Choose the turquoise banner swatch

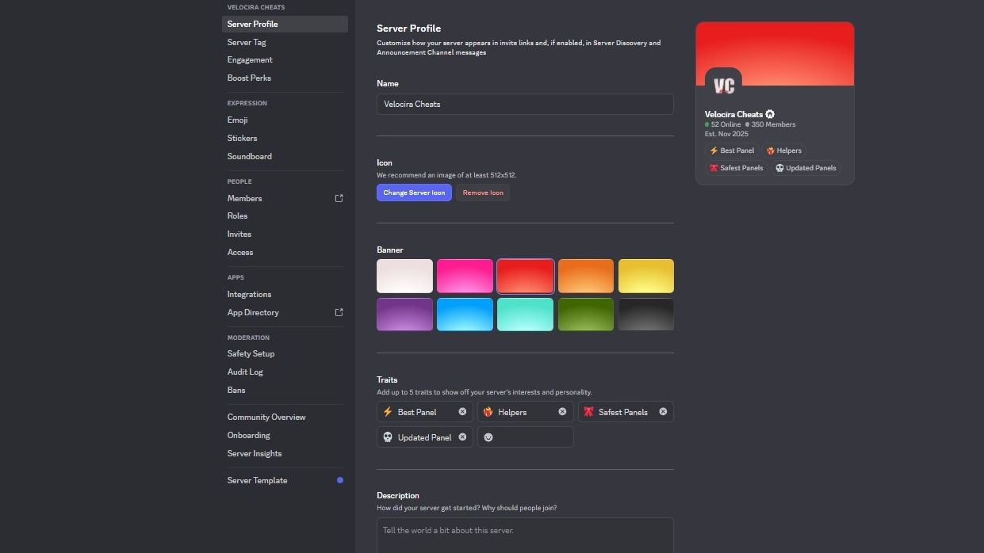(525, 315)
